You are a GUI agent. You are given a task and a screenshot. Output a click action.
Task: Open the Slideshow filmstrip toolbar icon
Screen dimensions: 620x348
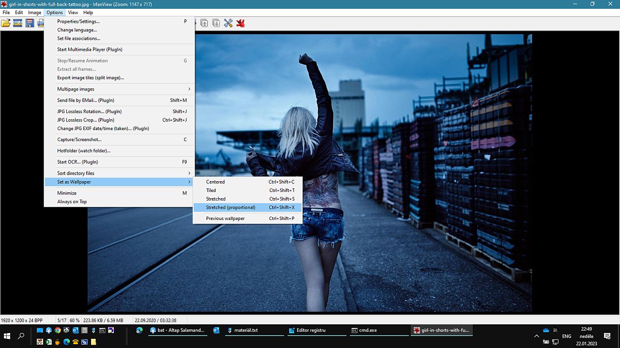18,23
